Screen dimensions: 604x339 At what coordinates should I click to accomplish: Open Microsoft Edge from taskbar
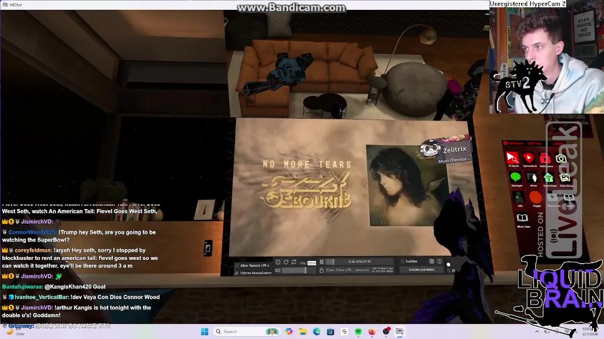pos(317,331)
